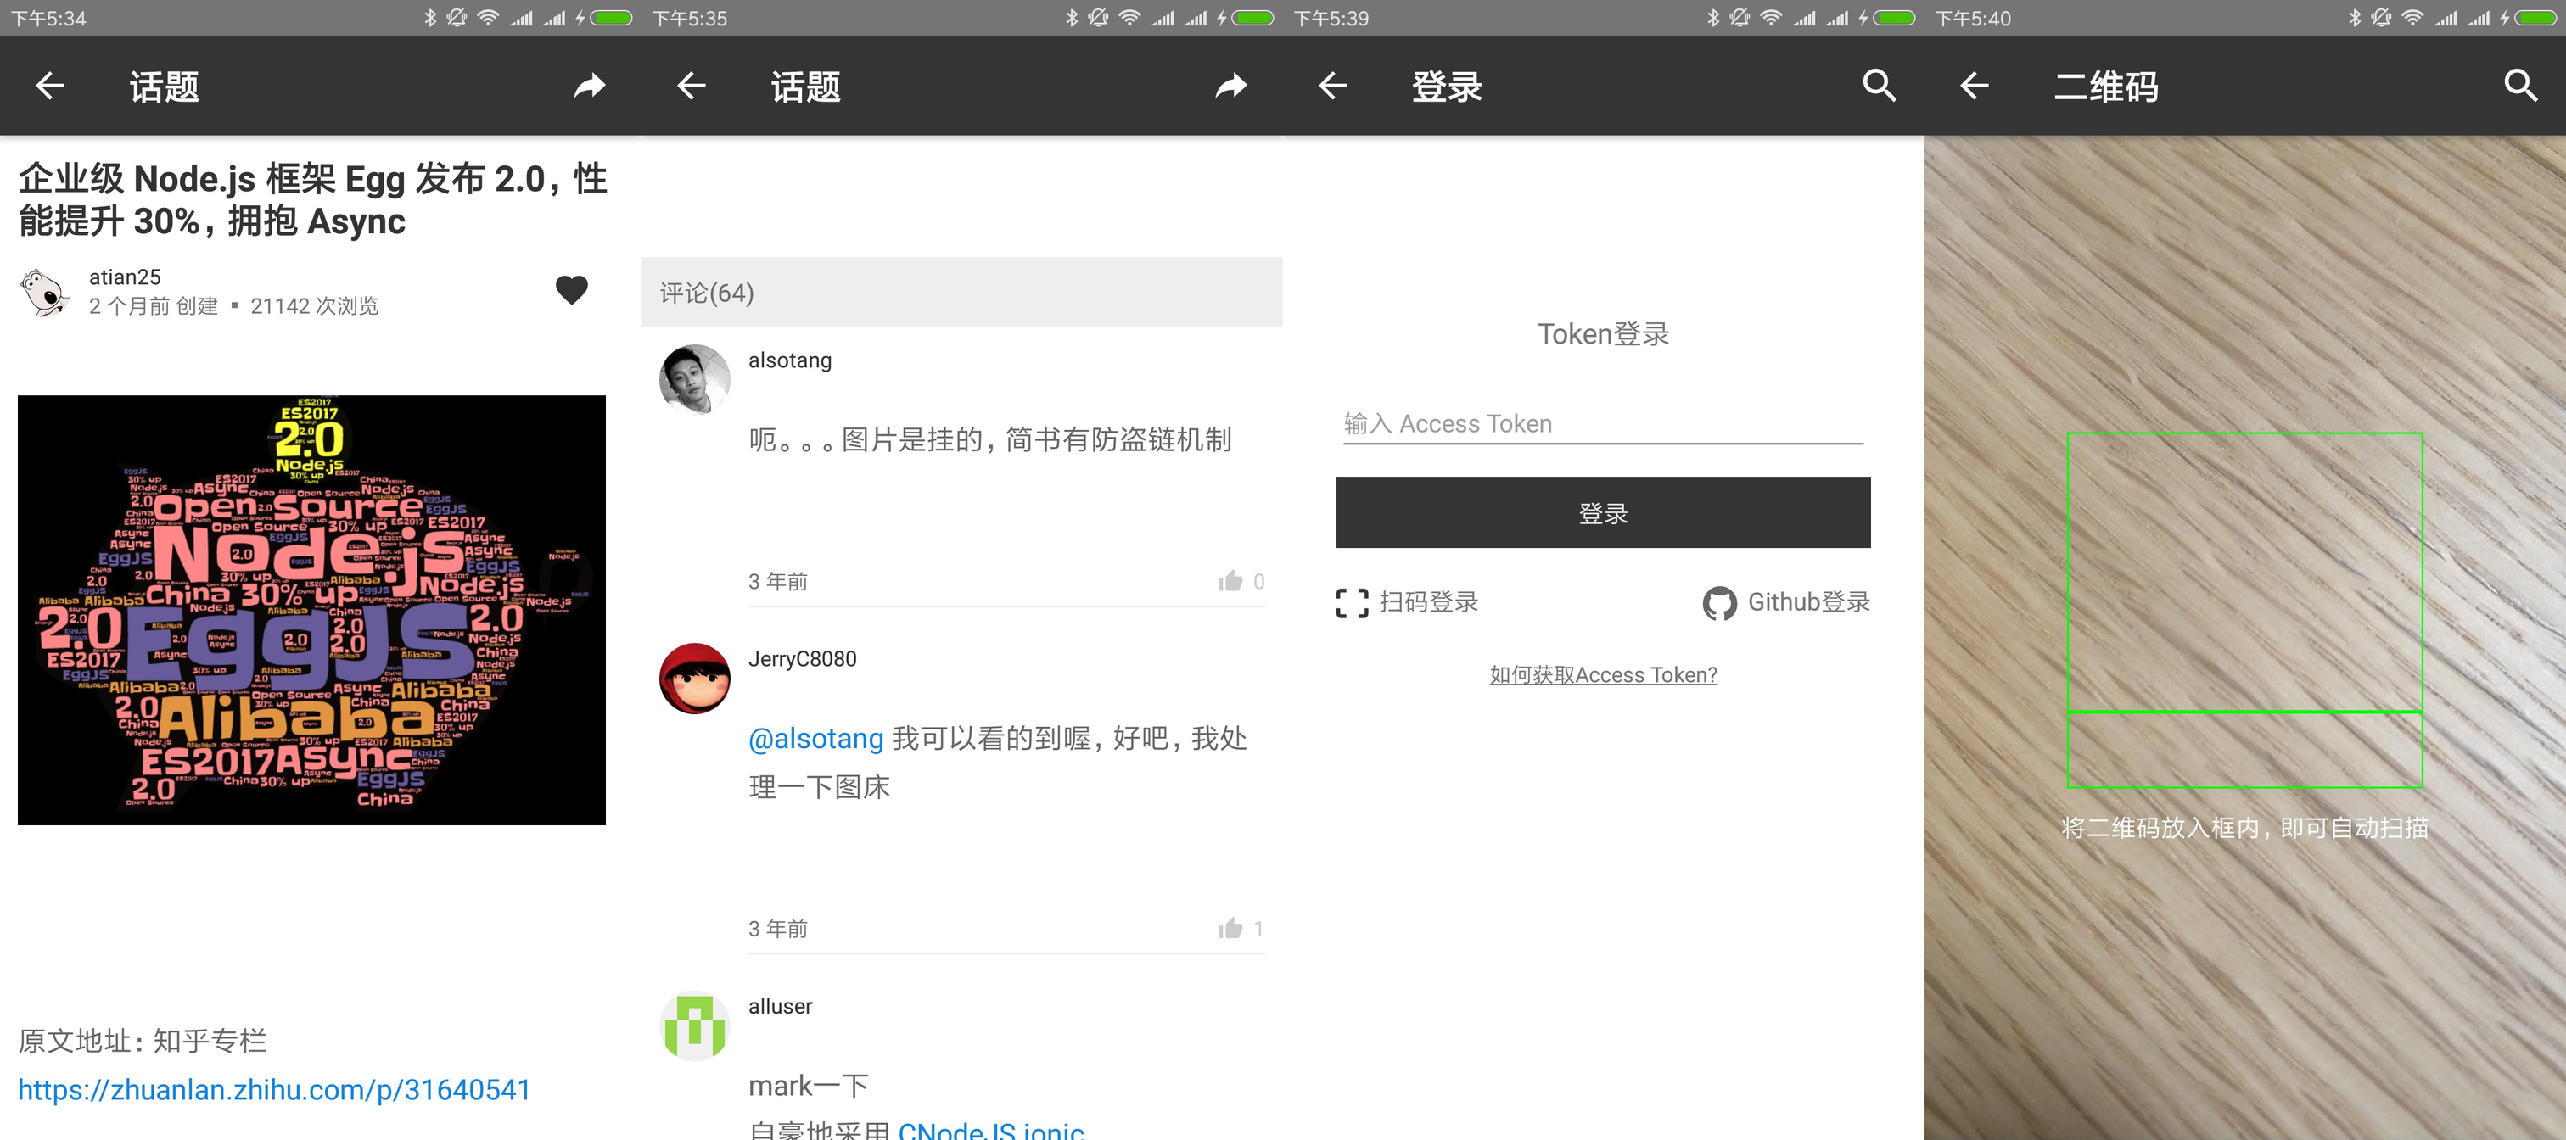Return from the 登录 screen via the back arrow
Screen dimensions: 2566x1140
[1333, 87]
